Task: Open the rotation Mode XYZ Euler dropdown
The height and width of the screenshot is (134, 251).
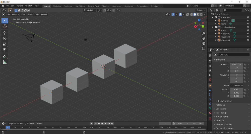Action: 237,85
